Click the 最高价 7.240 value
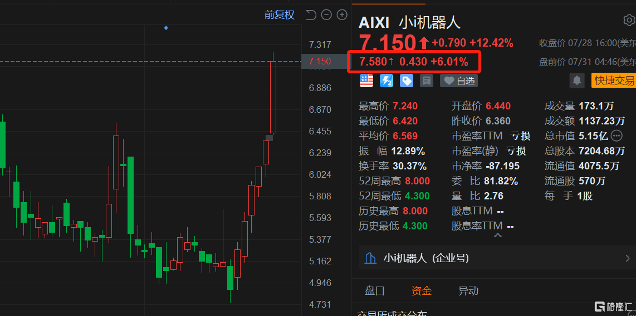 click(x=405, y=107)
